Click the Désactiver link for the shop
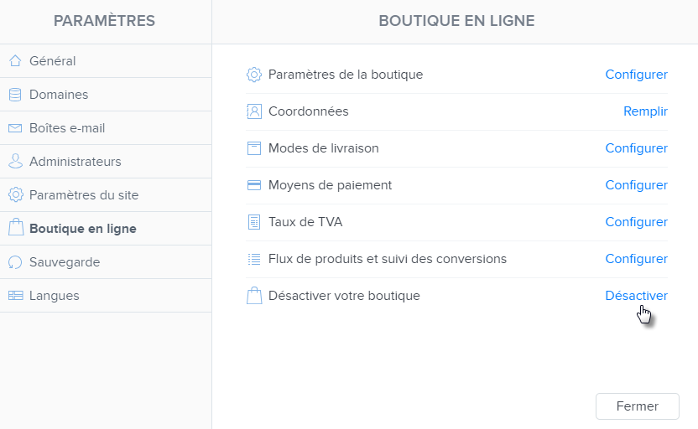The width and height of the screenshot is (698, 429). pos(636,296)
